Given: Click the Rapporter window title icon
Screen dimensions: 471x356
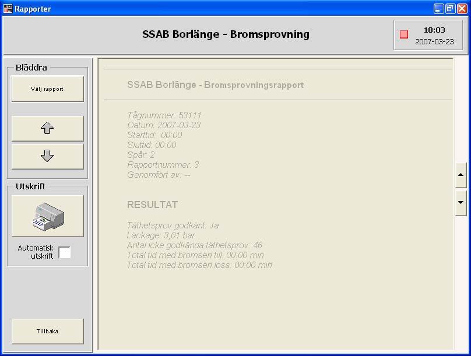Looking at the screenshot, I should [8, 8].
